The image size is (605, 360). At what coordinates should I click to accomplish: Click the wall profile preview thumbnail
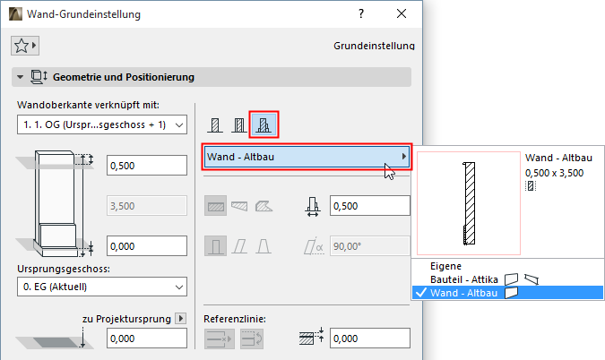click(466, 201)
